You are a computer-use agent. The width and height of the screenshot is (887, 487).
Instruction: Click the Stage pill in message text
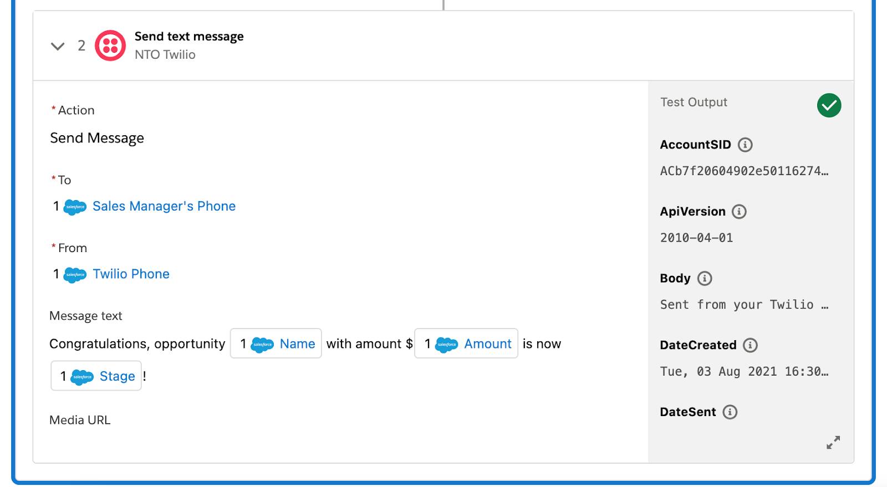(x=96, y=376)
